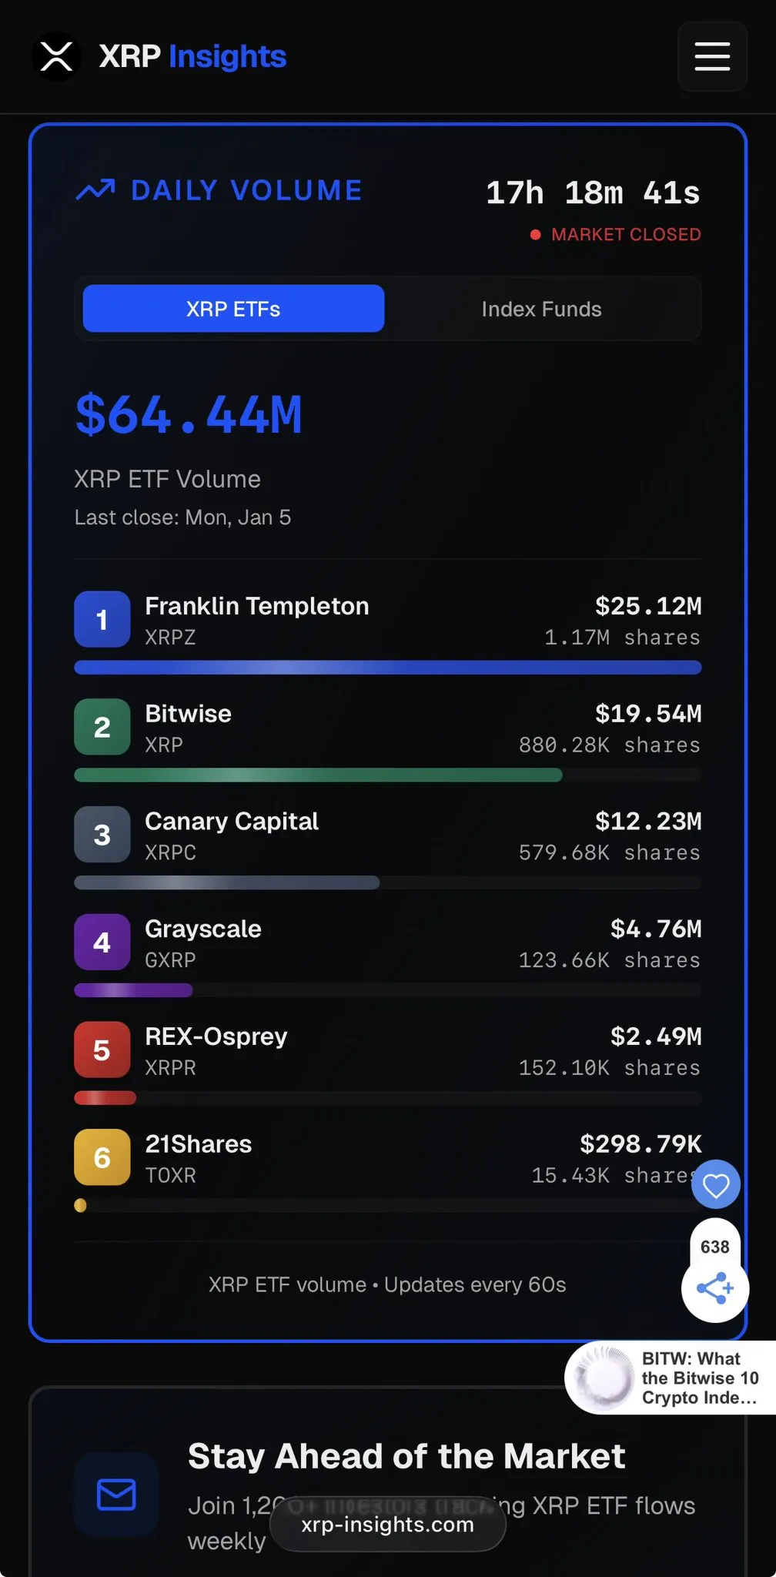The width and height of the screenshot is (776, 1577).
Task: Open the Bitwise XRP fund row
Action: click(188, 728)
